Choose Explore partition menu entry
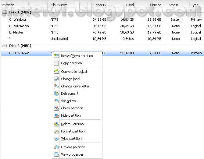Viewport: 204px width, 159px height. coord(77,147)
